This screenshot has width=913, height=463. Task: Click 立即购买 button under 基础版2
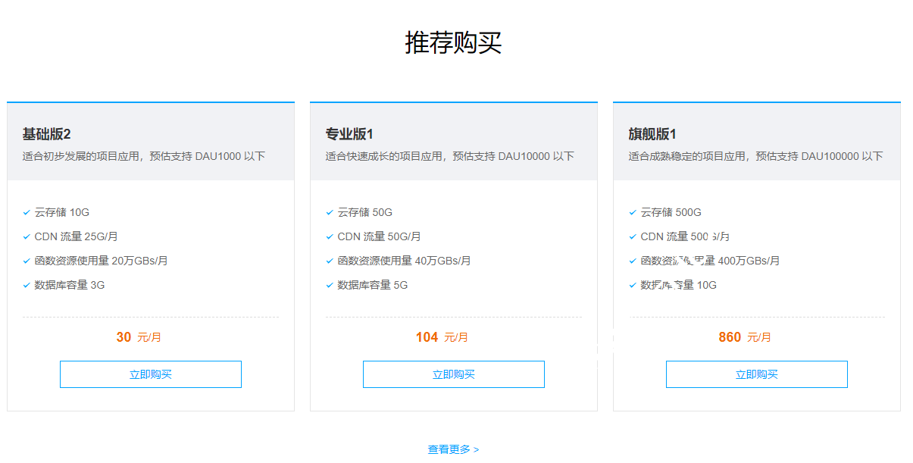pos(150,374)
